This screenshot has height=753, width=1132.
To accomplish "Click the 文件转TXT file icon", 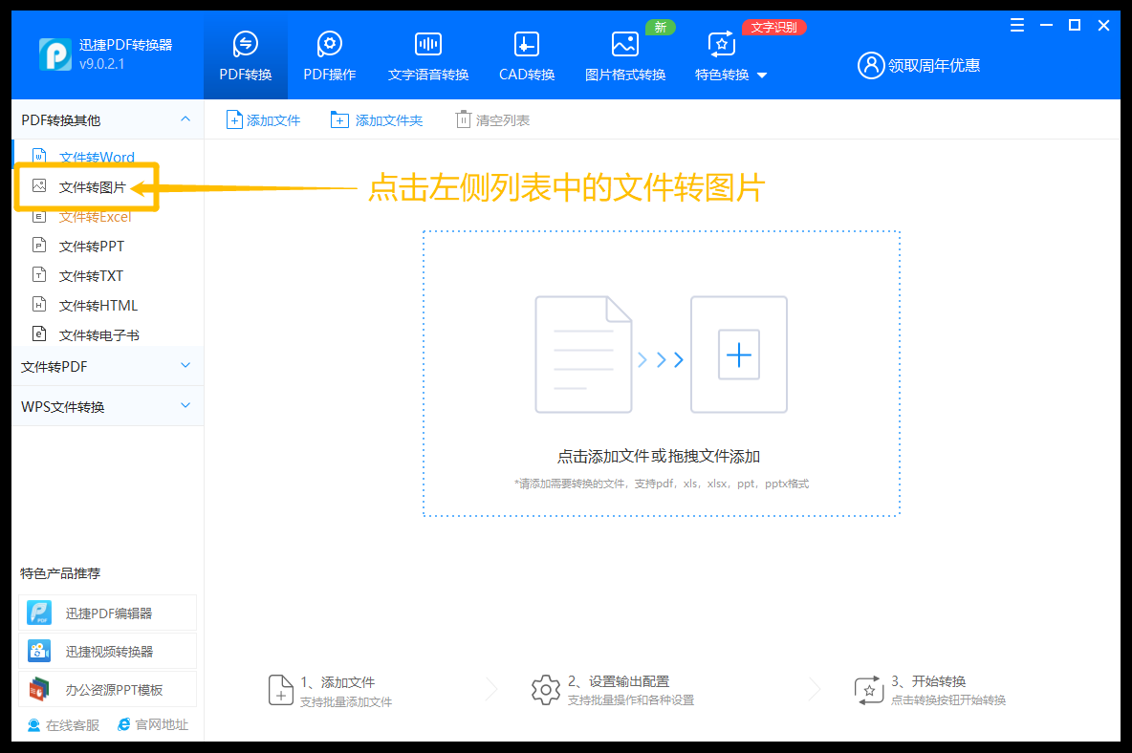I will [40, 275].
